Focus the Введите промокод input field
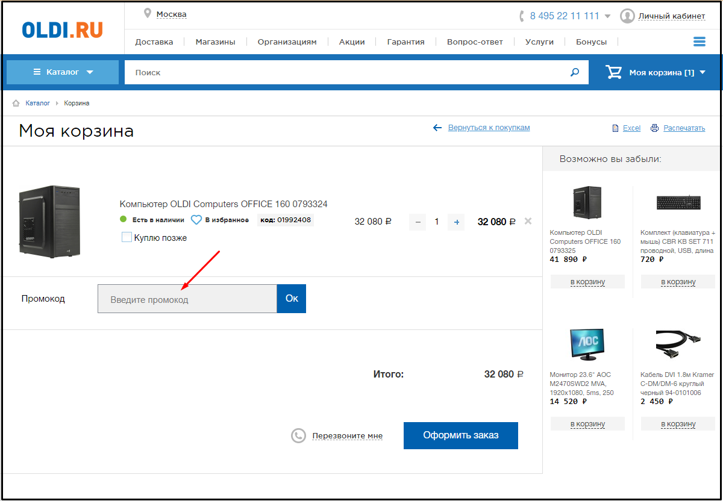 pos(187,299)
